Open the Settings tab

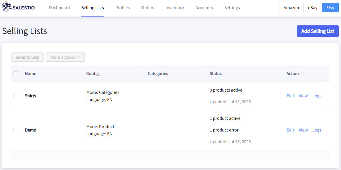click(232, 8)
